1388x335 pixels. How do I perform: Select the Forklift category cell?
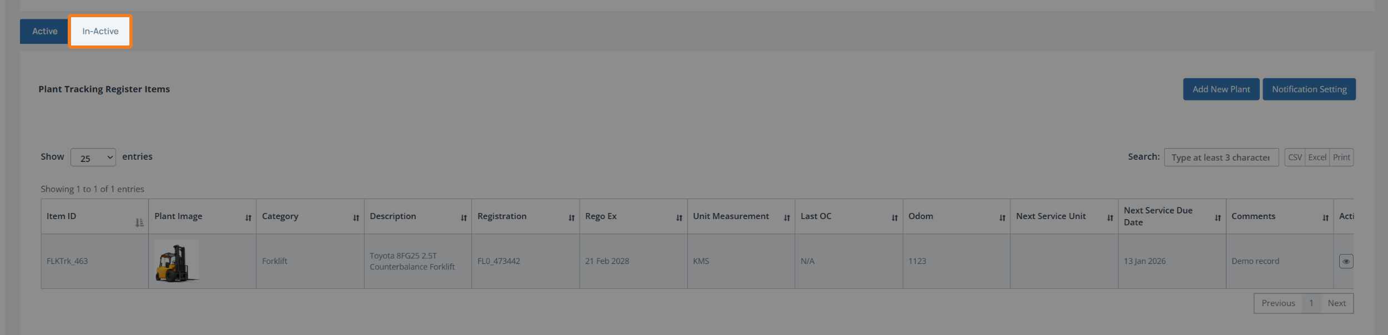pos(310,261)
